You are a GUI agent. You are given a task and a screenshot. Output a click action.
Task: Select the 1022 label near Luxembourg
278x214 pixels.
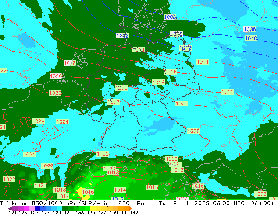114,102
